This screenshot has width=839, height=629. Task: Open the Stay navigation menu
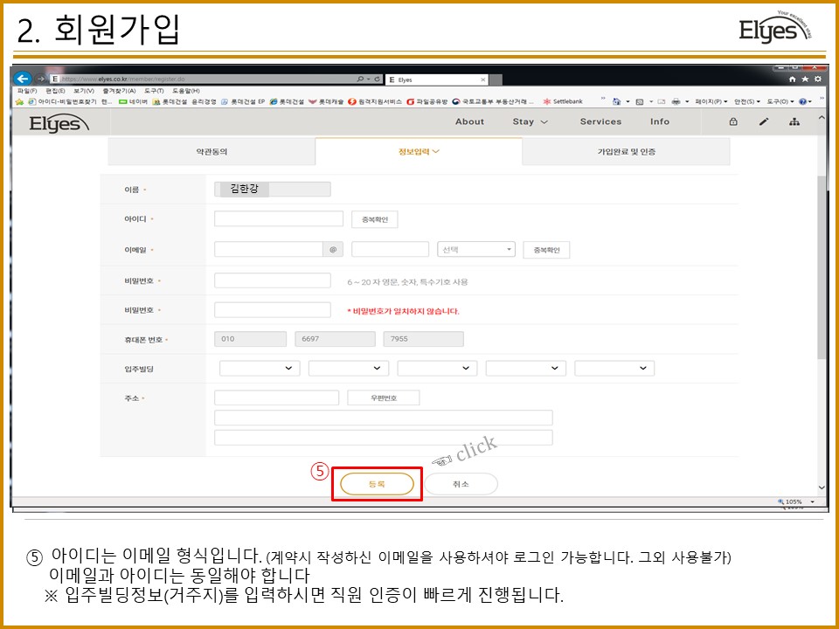point(530,122)
